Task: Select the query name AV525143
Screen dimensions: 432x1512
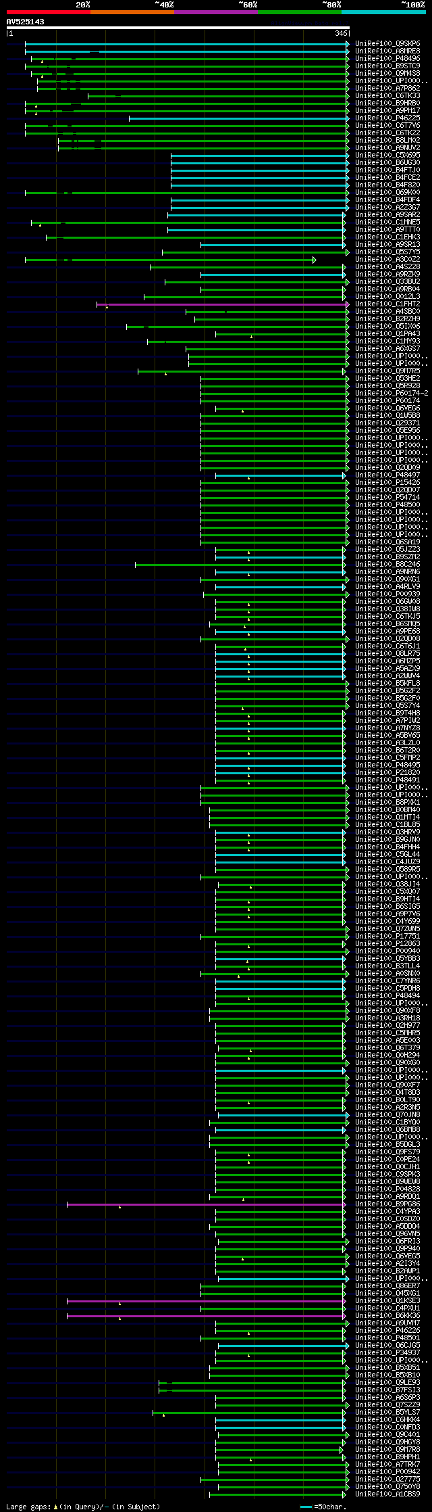Action: tap(26, 22)
